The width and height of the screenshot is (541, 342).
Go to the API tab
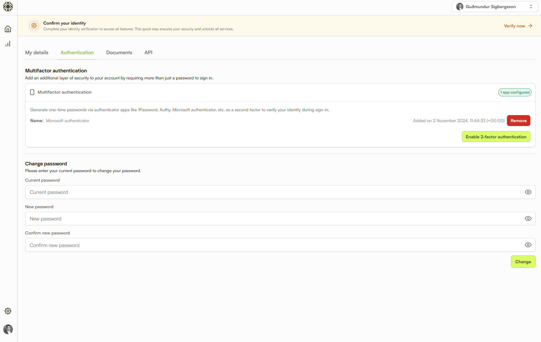click(x=148, y=53)
